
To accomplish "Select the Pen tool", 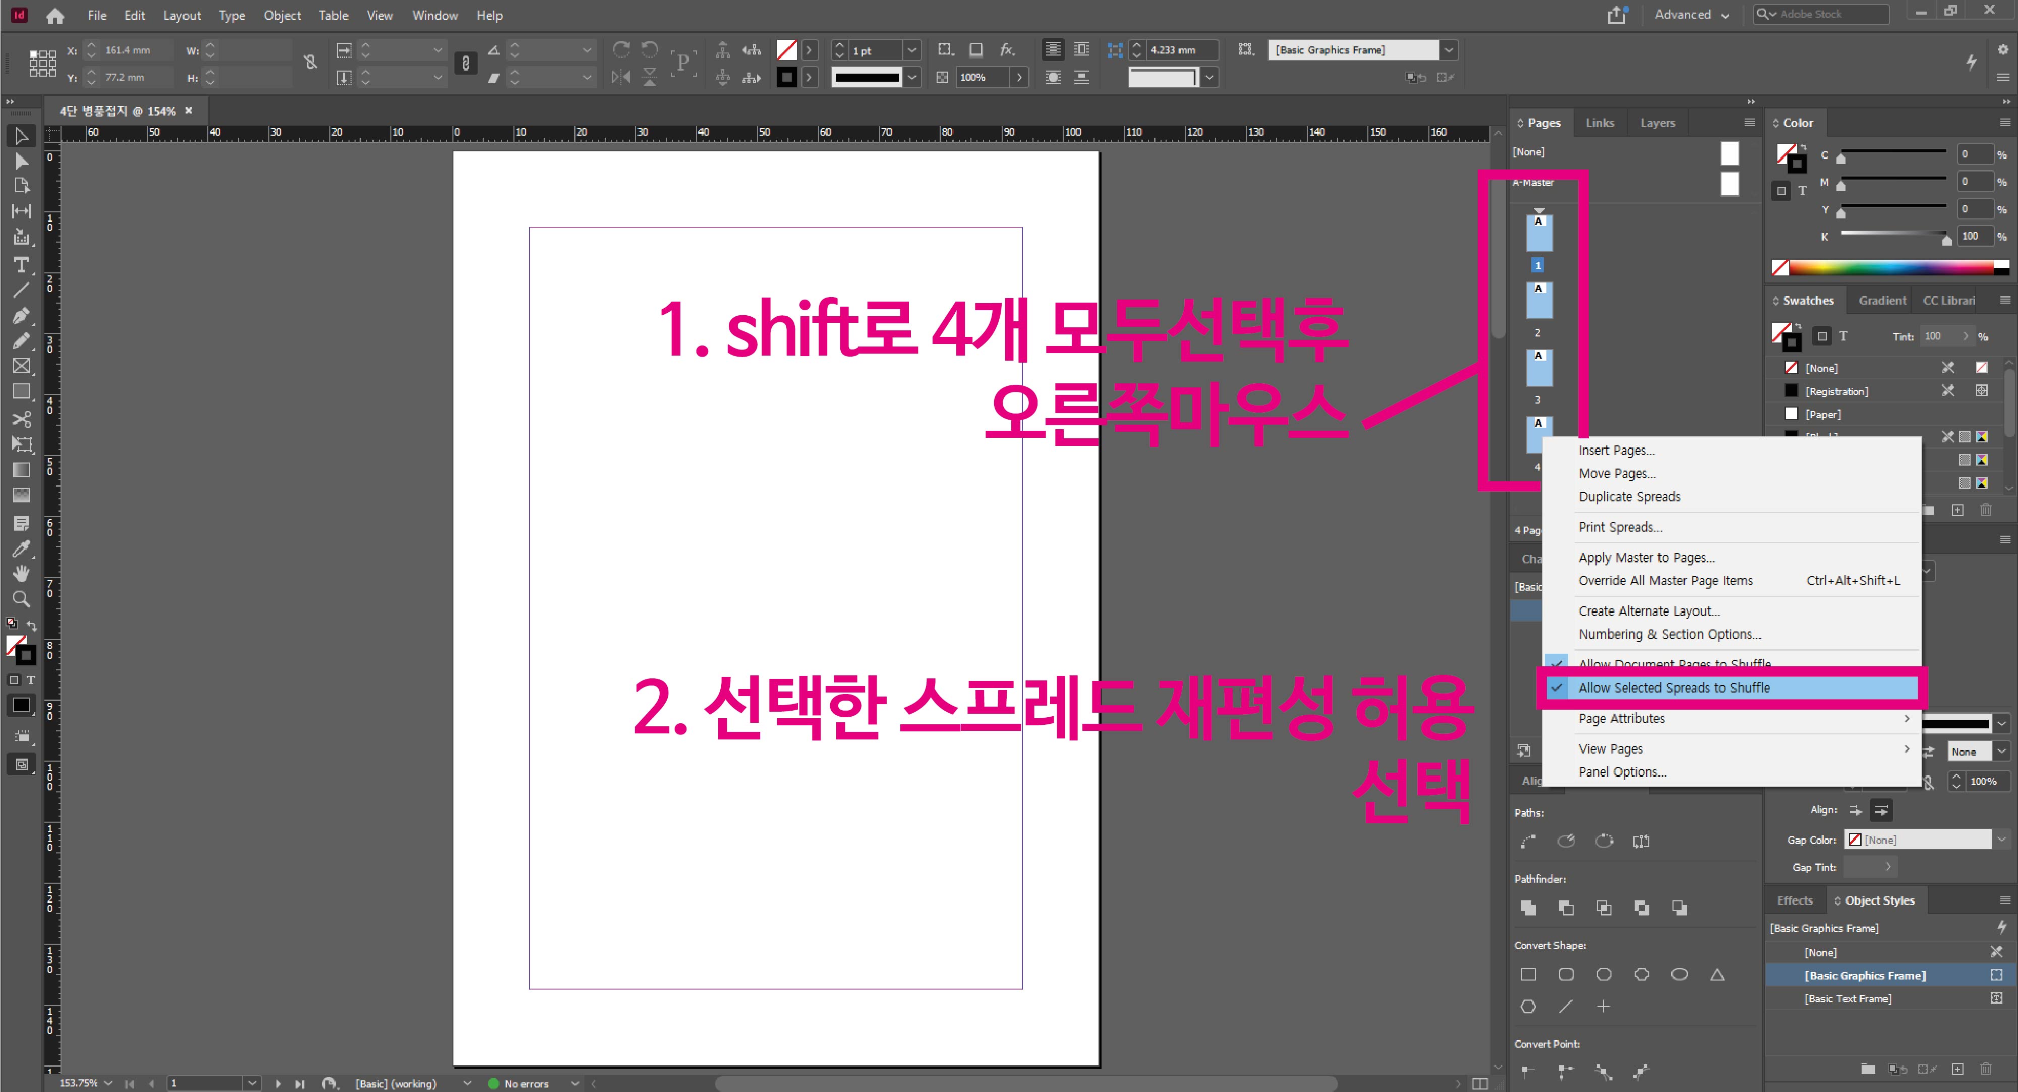I will [21, 316].
